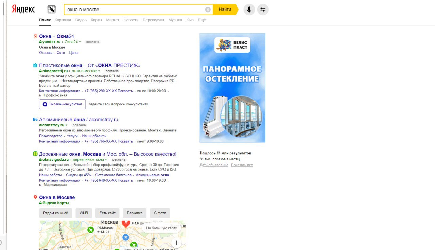Viewport: 435px width, 250px height.
Task: Select the Поиск tab
Action: tap(45, 20)
